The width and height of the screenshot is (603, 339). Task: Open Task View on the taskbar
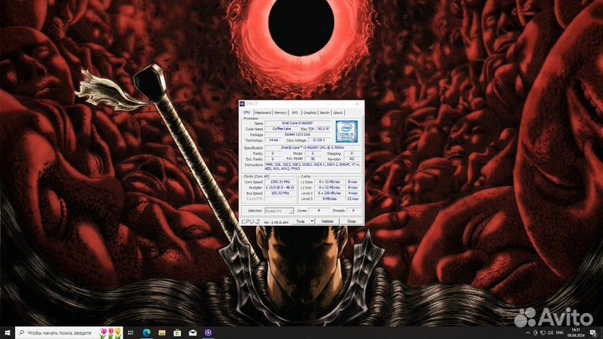[131, 332]
